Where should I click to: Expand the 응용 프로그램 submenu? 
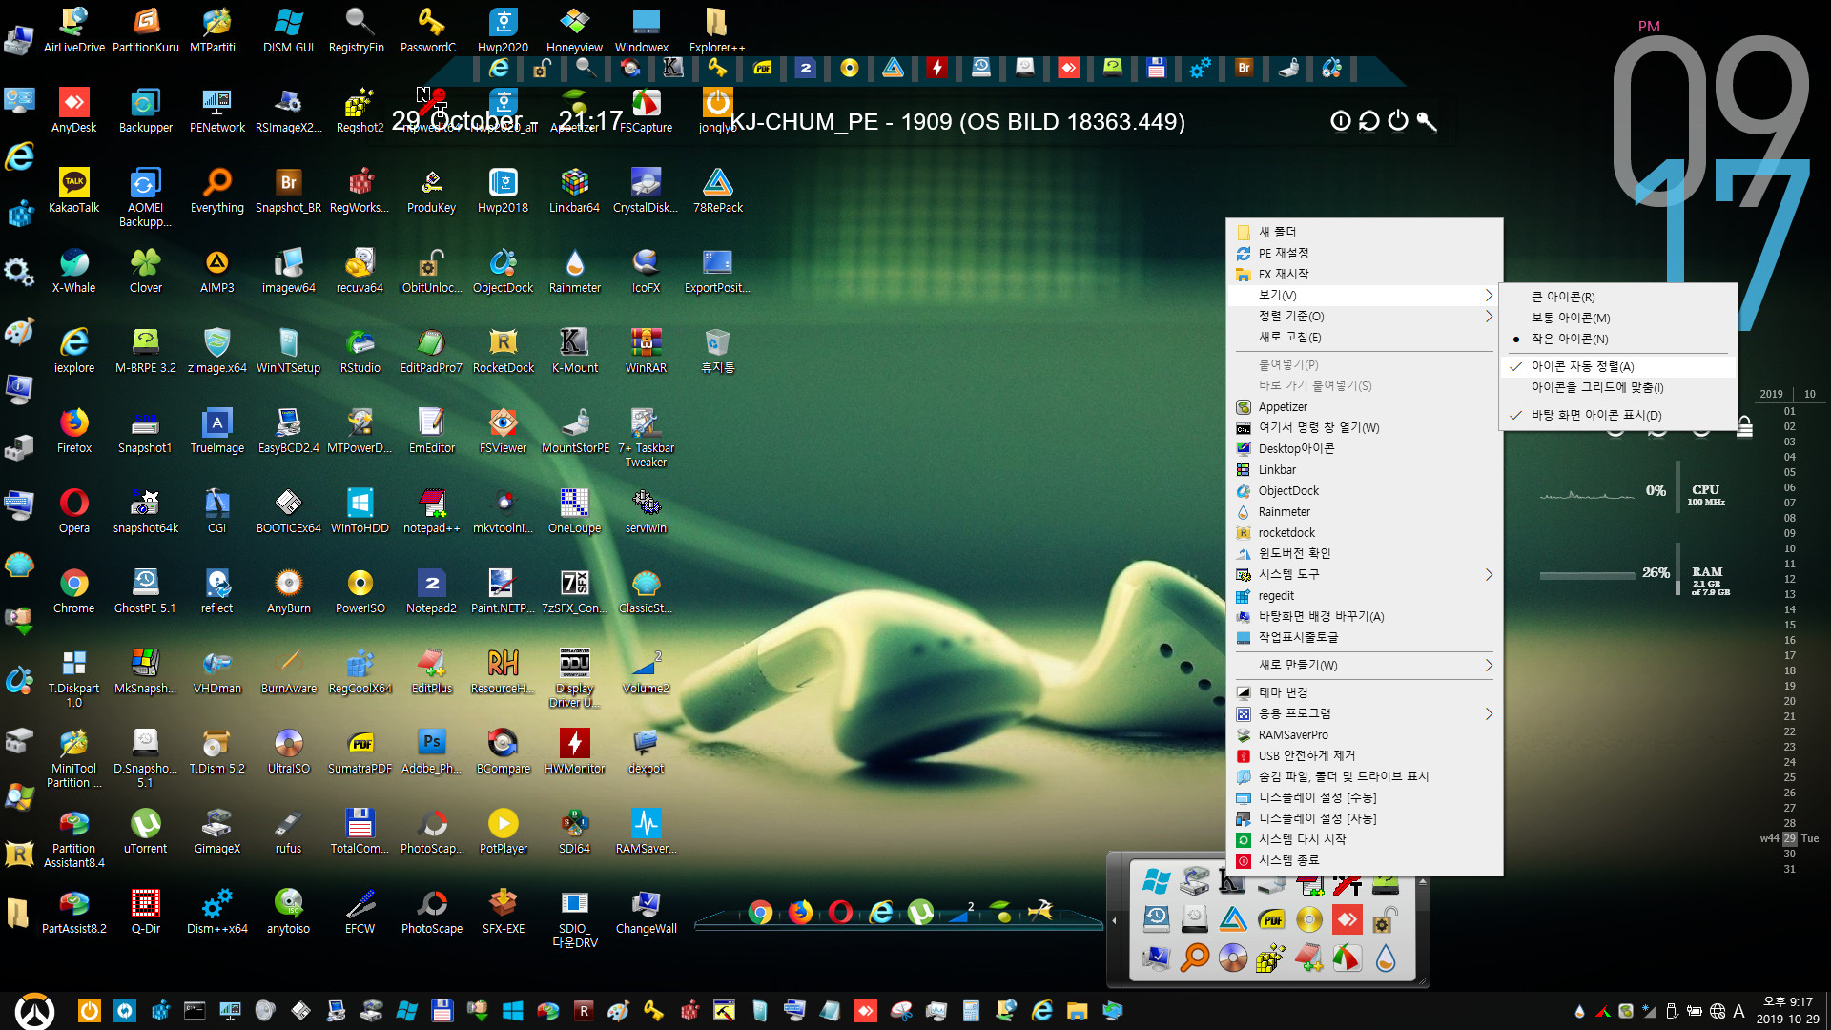[1365, 713]
